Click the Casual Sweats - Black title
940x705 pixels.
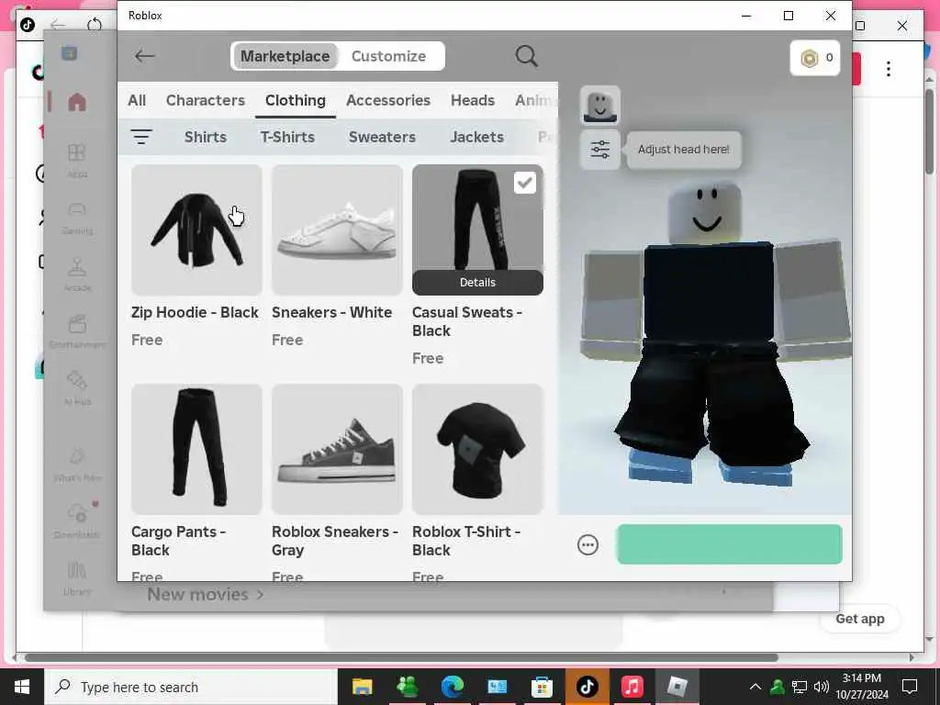[467, 321]
